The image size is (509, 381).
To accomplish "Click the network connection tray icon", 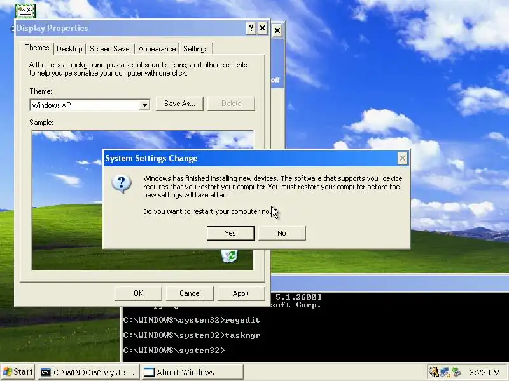I will [444, 372].
